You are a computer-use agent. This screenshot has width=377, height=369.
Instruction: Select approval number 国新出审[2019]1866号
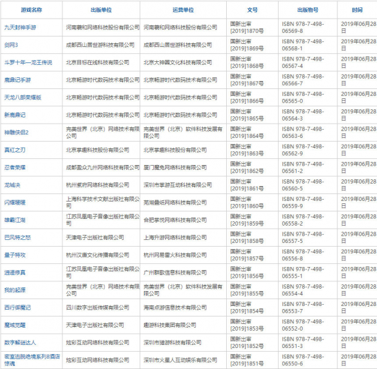point(247,98)
